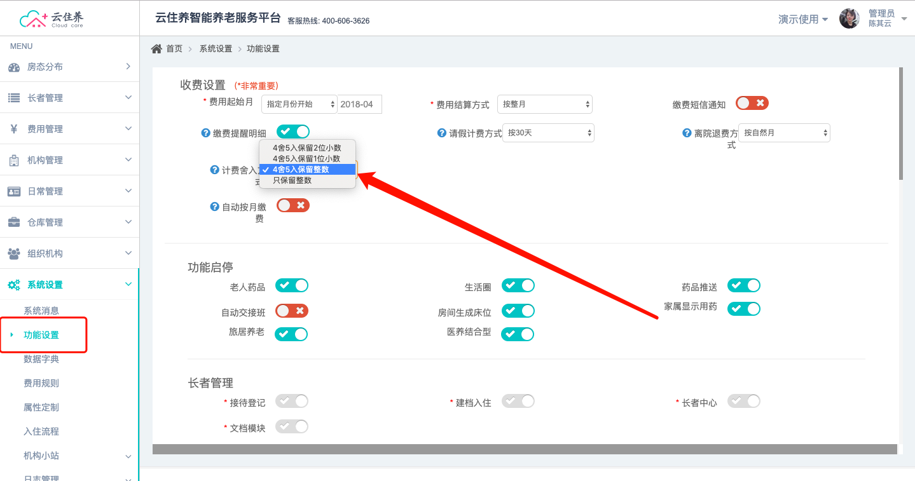Screen dimensions: 915x481
Task: Click the 机构管理 building icon
Action: click(13, 160)
